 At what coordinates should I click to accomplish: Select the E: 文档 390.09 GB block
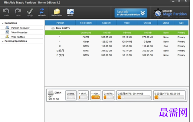[169, 95]
